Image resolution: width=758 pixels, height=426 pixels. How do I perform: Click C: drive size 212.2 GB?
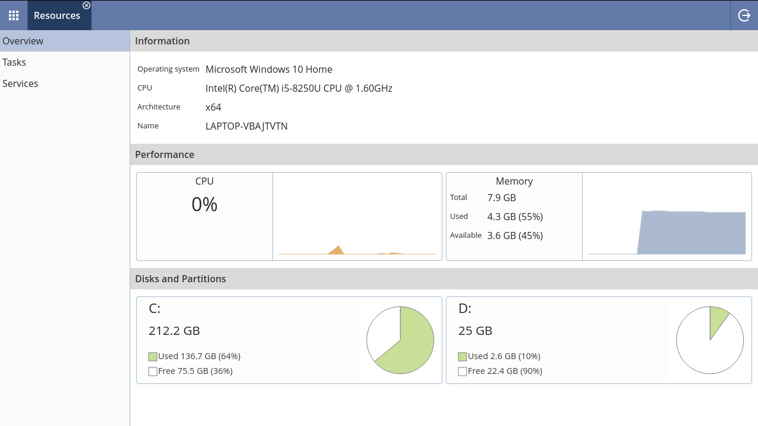174,331
